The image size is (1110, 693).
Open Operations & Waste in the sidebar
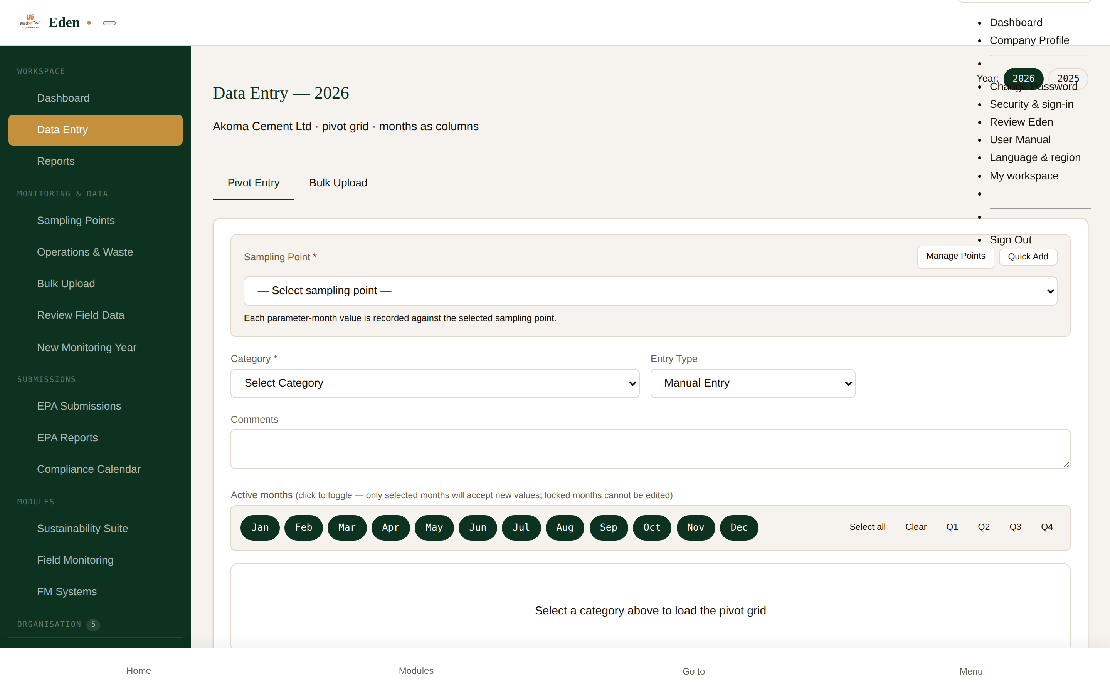[96, 252]
